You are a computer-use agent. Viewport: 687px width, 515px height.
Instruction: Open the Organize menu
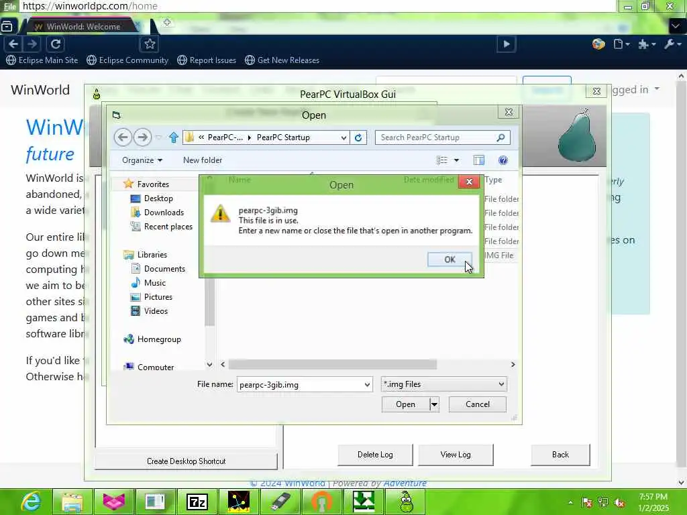pos(142,160)
